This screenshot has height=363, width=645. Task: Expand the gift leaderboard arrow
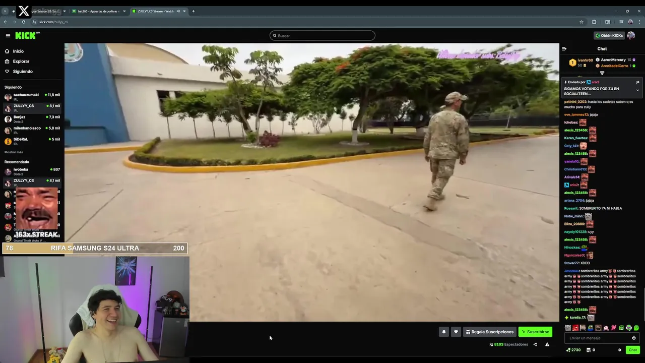click(x=602, y=73)
